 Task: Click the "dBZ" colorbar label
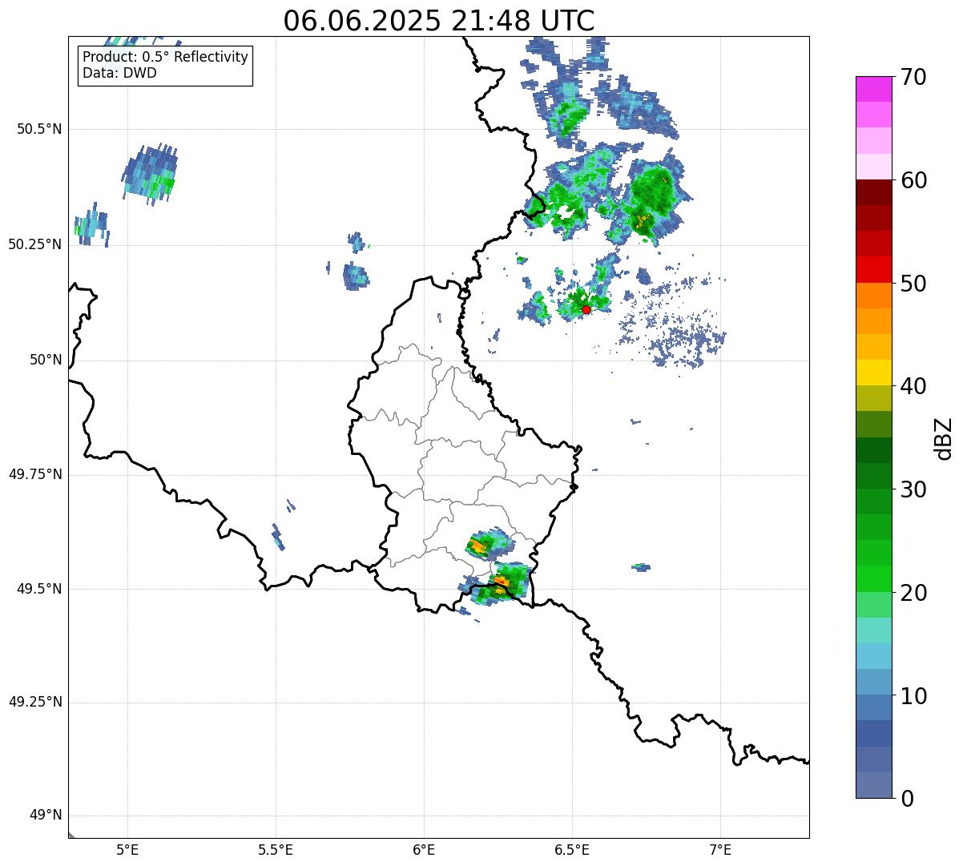(x=944, y=438)
